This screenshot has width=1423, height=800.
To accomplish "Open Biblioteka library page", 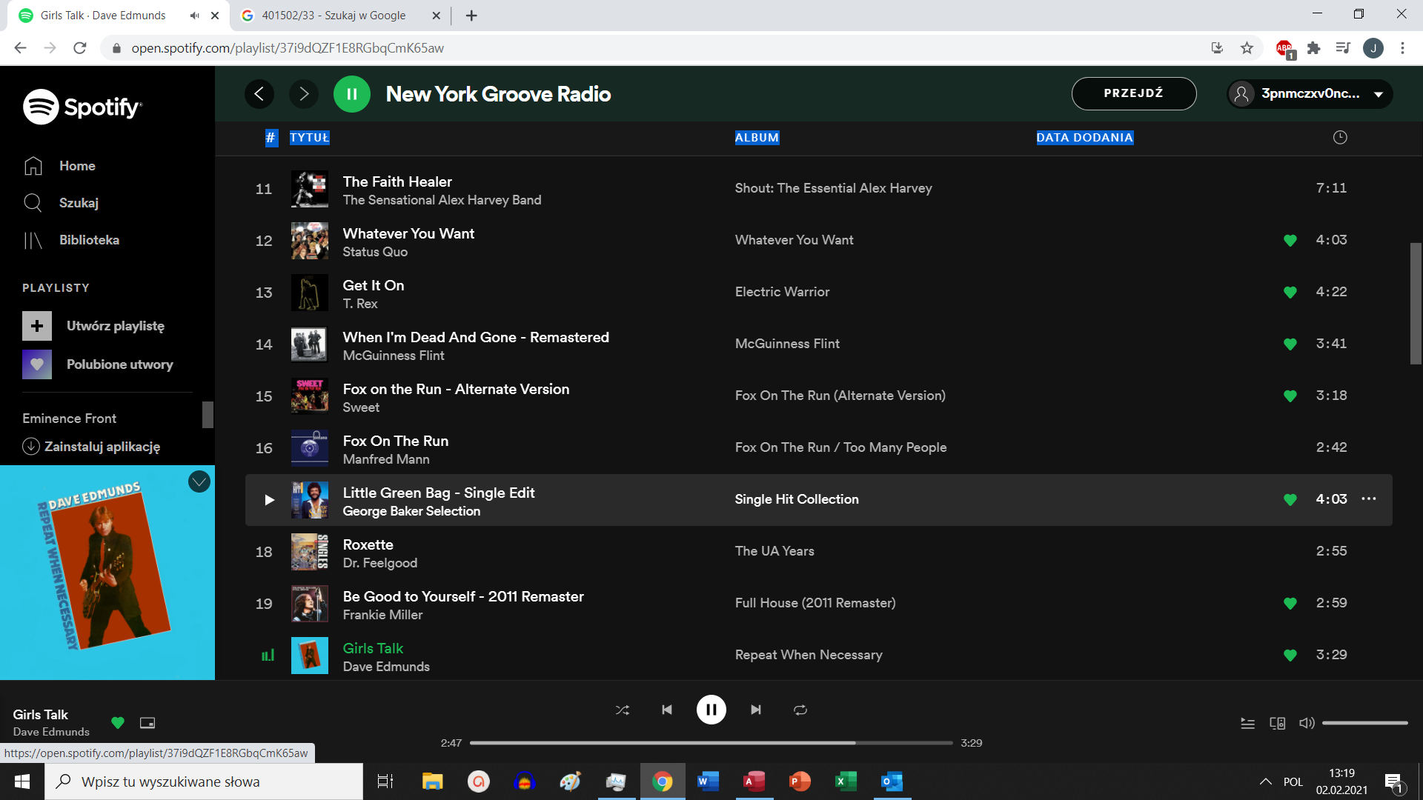I will [89, 240].
